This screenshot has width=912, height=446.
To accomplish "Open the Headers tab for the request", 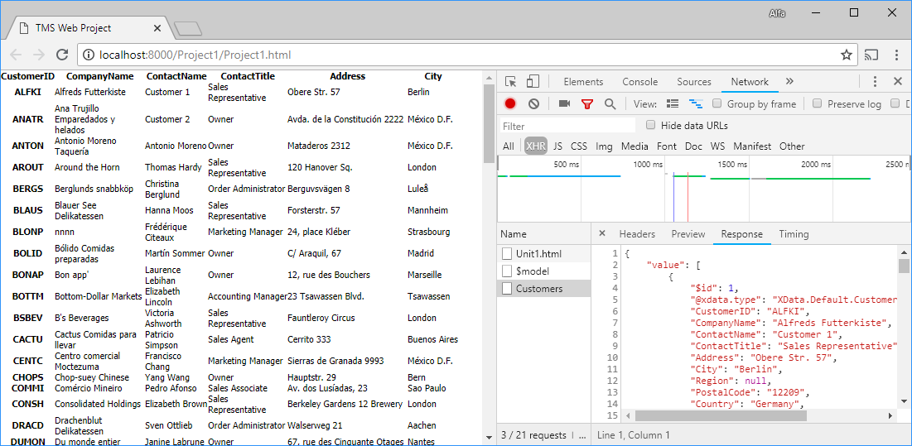I will tap(636, 234).
